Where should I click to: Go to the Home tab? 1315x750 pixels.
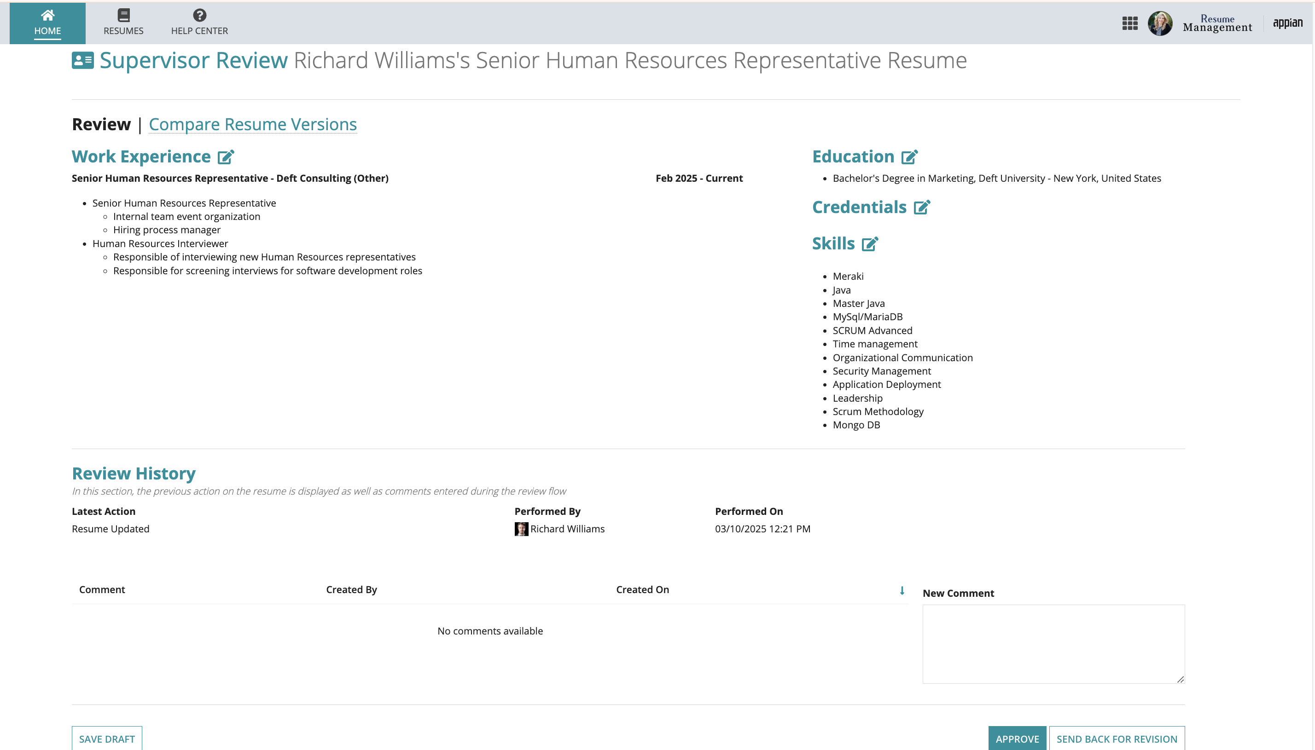click(47, 23)
